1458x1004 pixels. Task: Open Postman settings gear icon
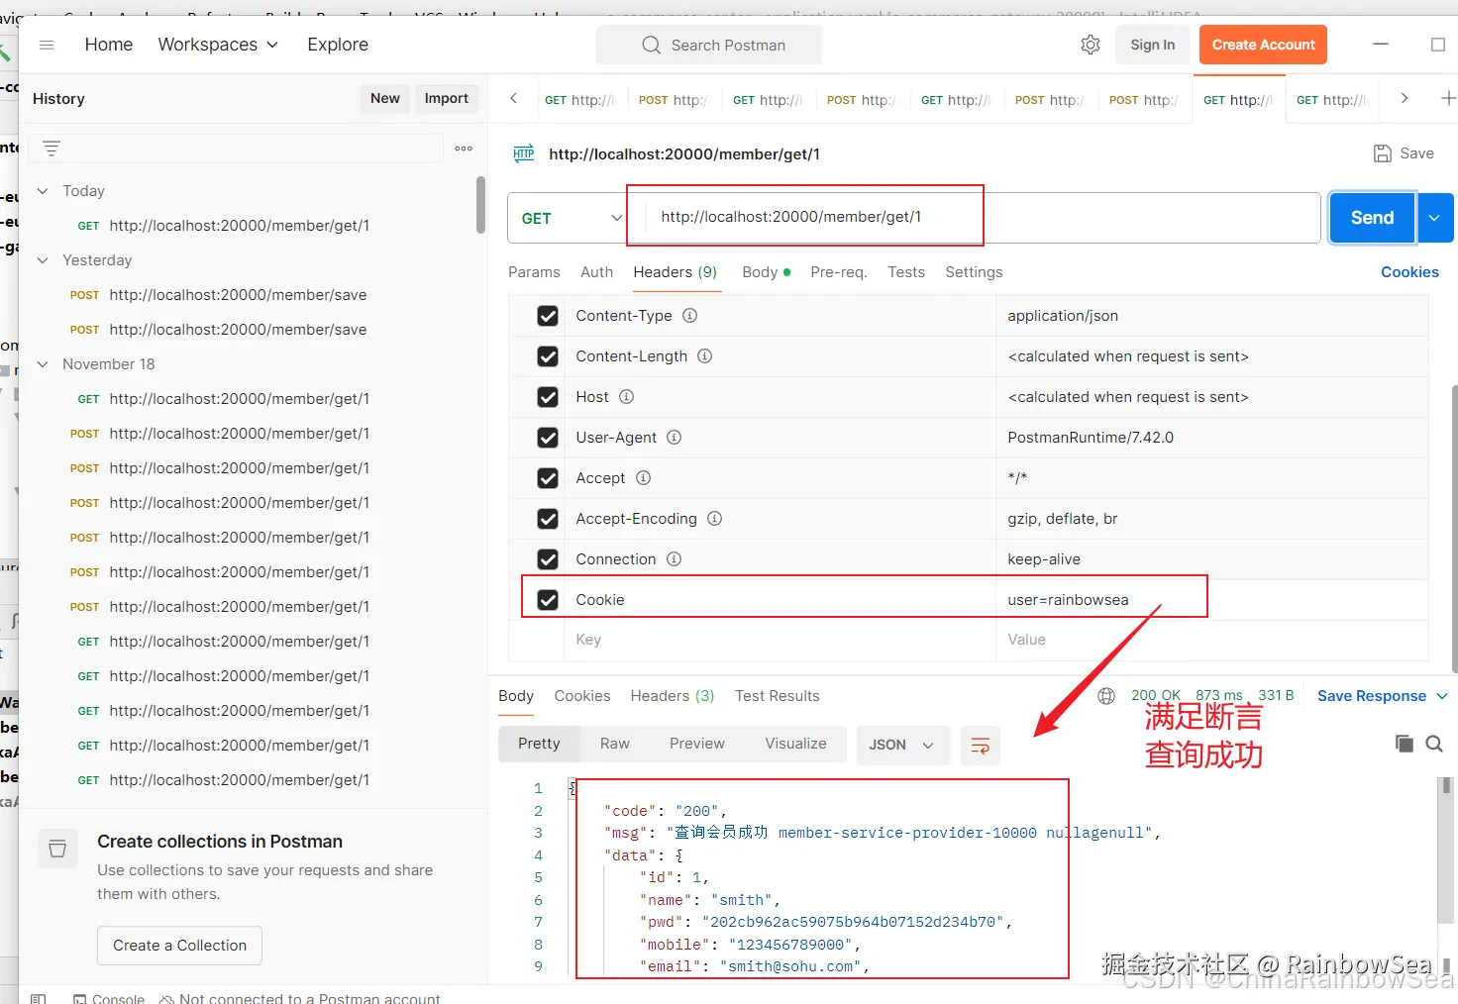click(1091, 45)
